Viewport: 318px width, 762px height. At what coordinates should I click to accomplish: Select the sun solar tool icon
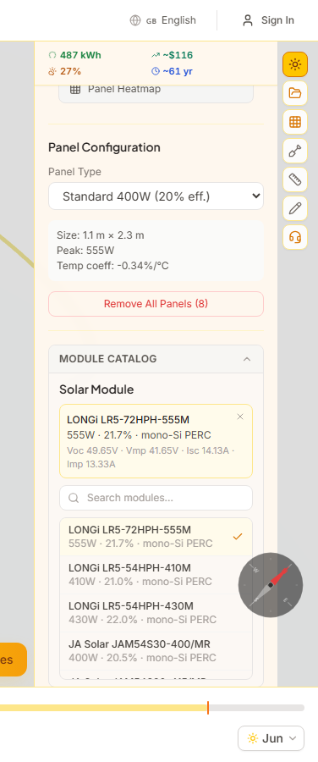[295, 64]
